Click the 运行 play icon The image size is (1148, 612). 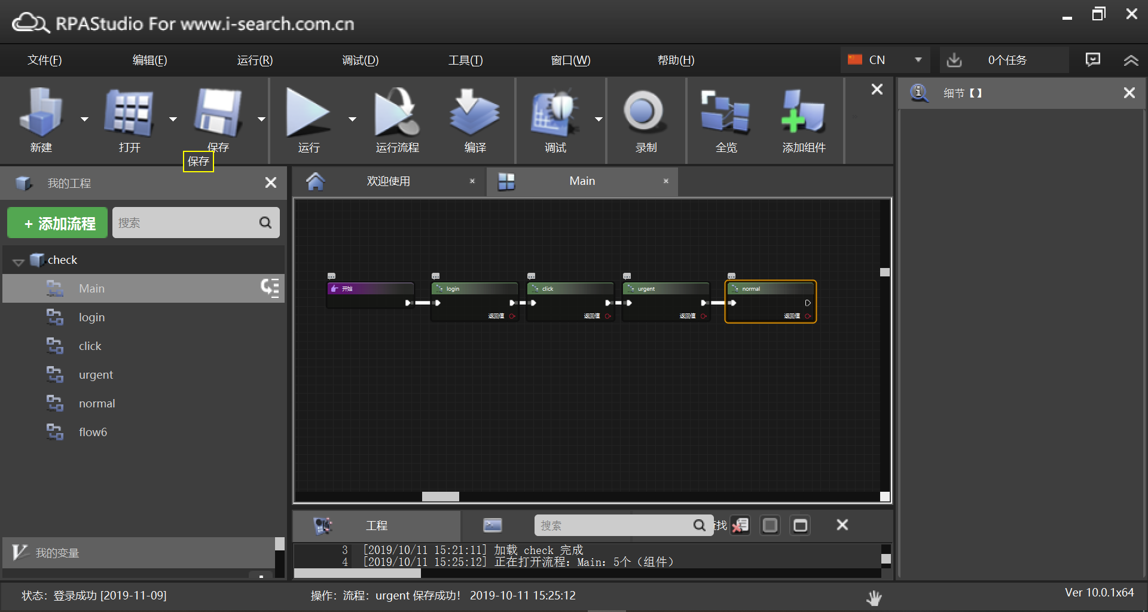click(x=307, y=111)
